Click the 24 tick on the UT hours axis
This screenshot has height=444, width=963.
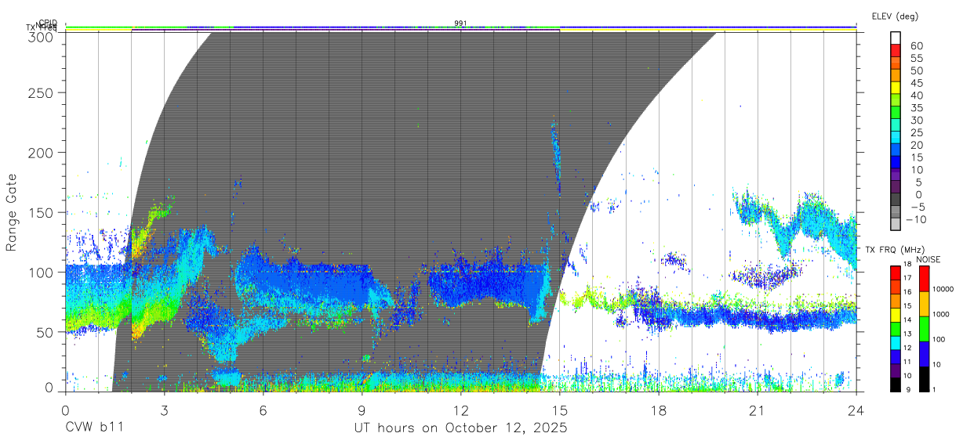pos(856,410)
